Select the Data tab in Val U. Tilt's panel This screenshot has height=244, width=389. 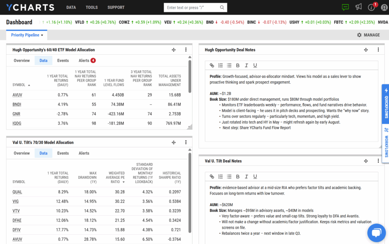pos(43,153)
